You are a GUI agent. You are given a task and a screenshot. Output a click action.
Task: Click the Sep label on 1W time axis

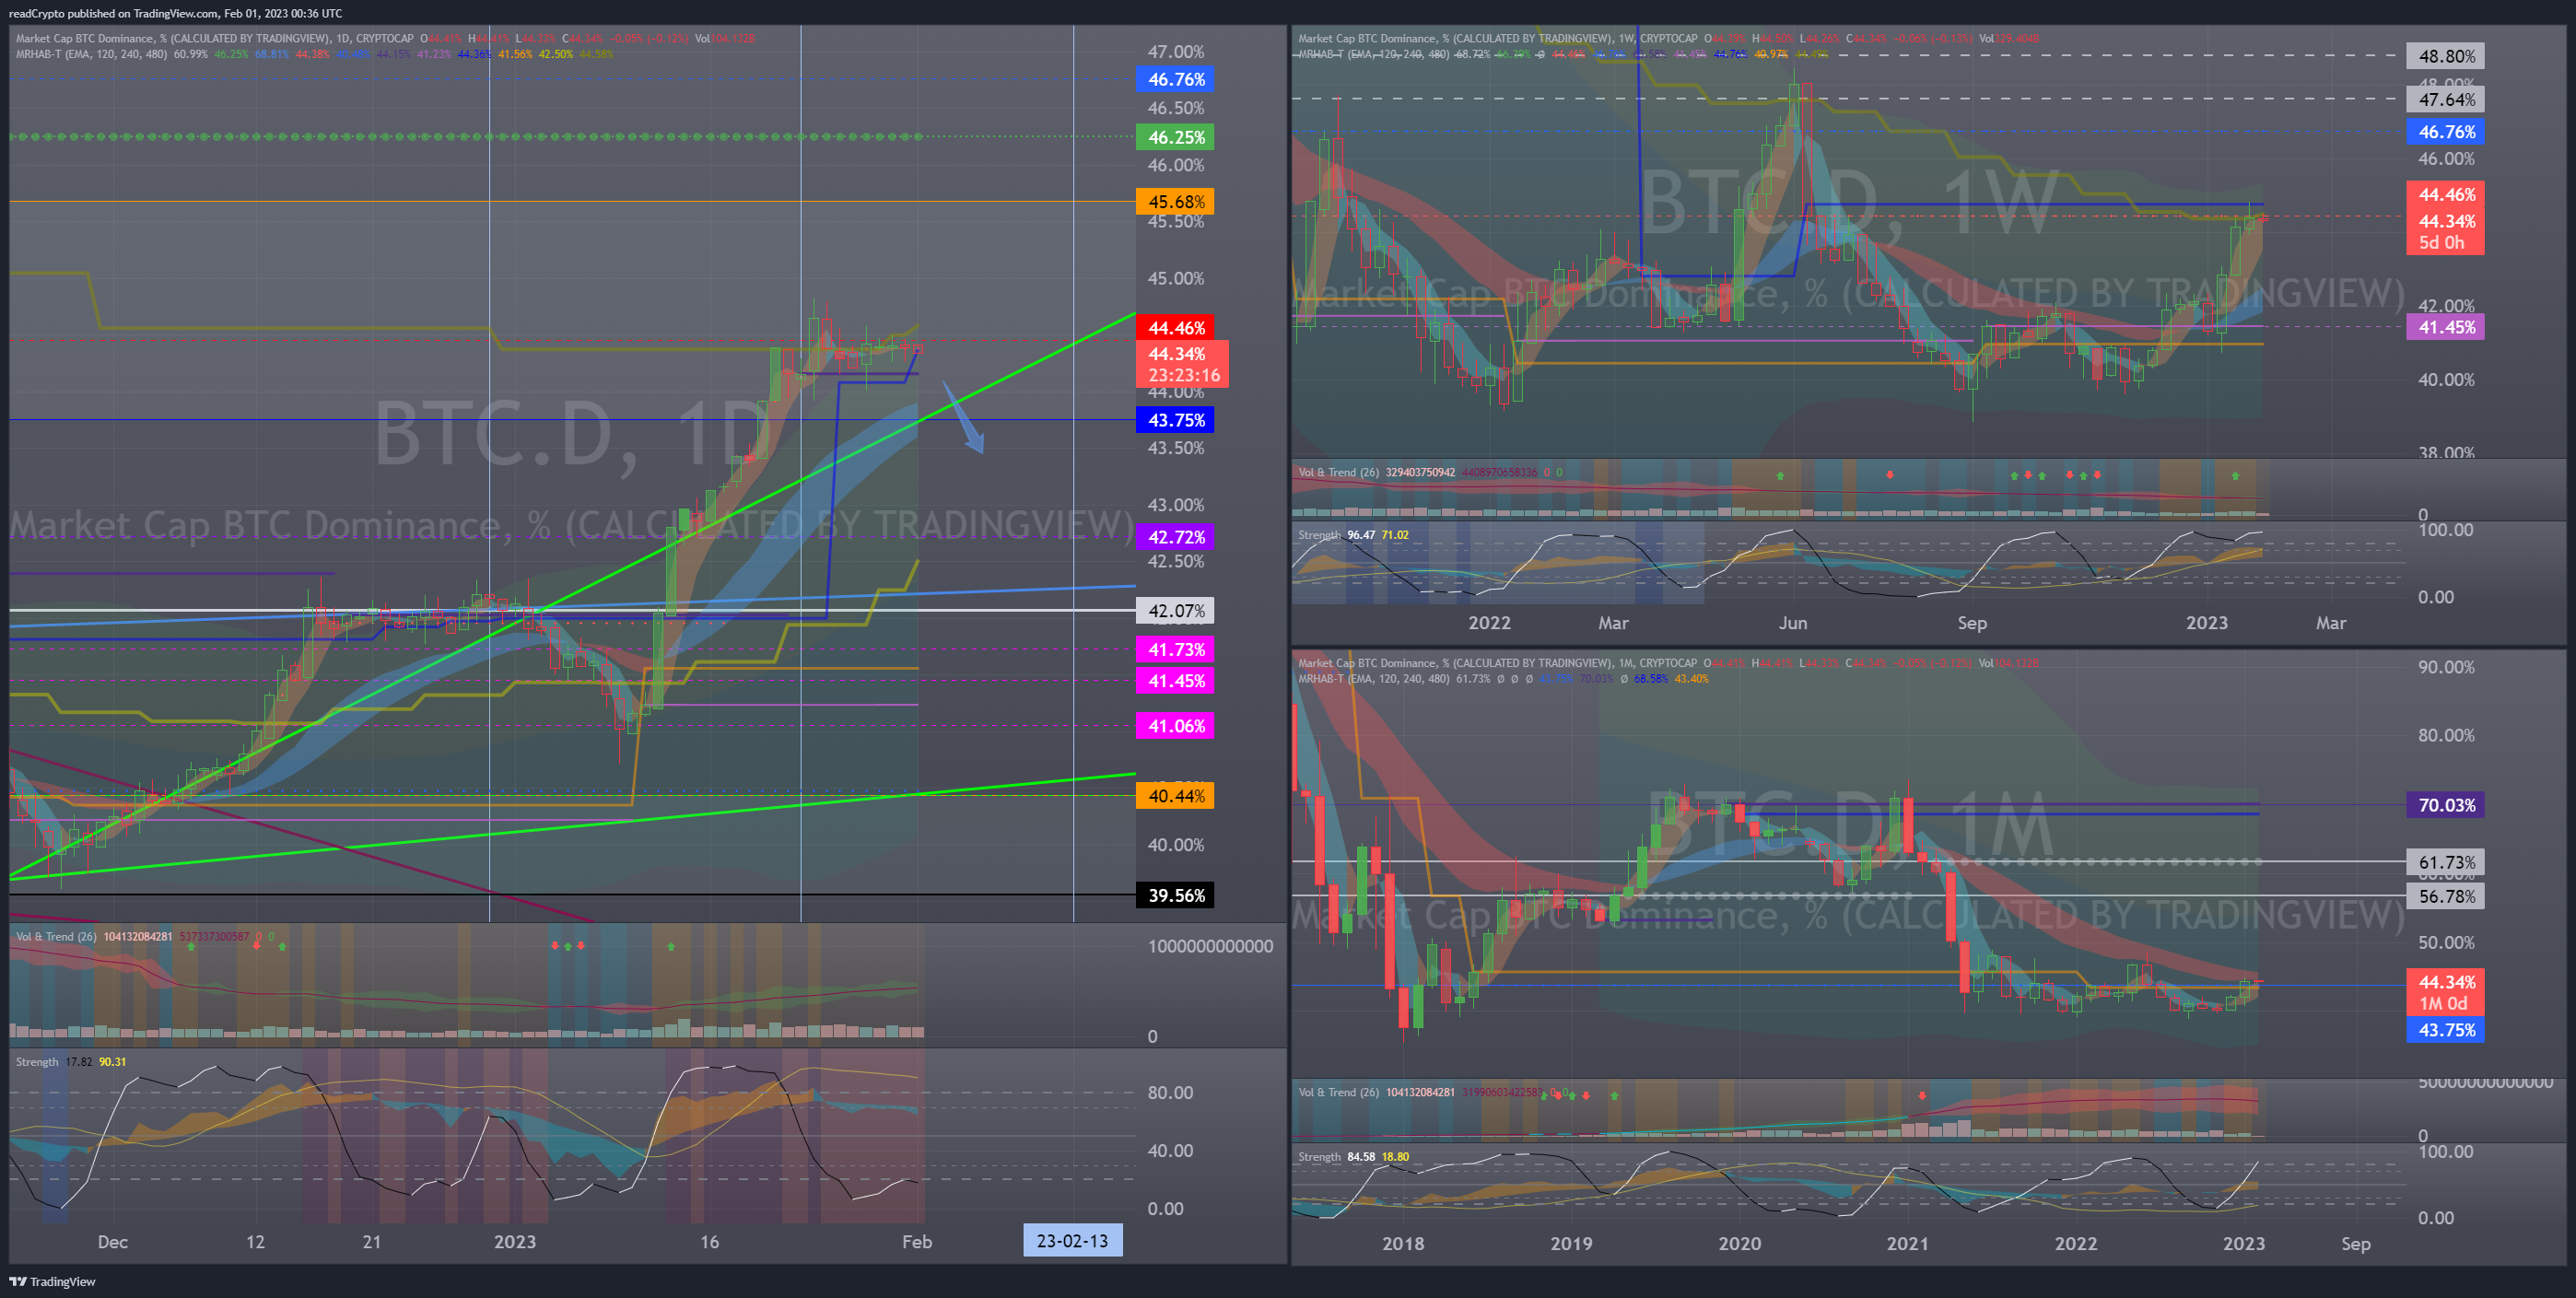tap(1971, 623)
